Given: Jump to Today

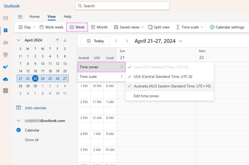Looking at the screenshot, I should [95, 41].
